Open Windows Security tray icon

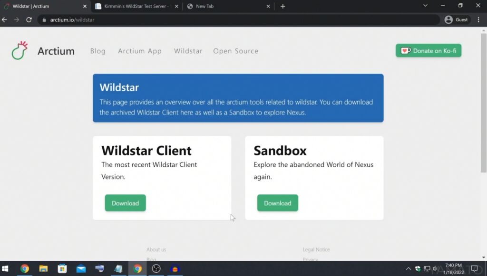coord(418,268)
